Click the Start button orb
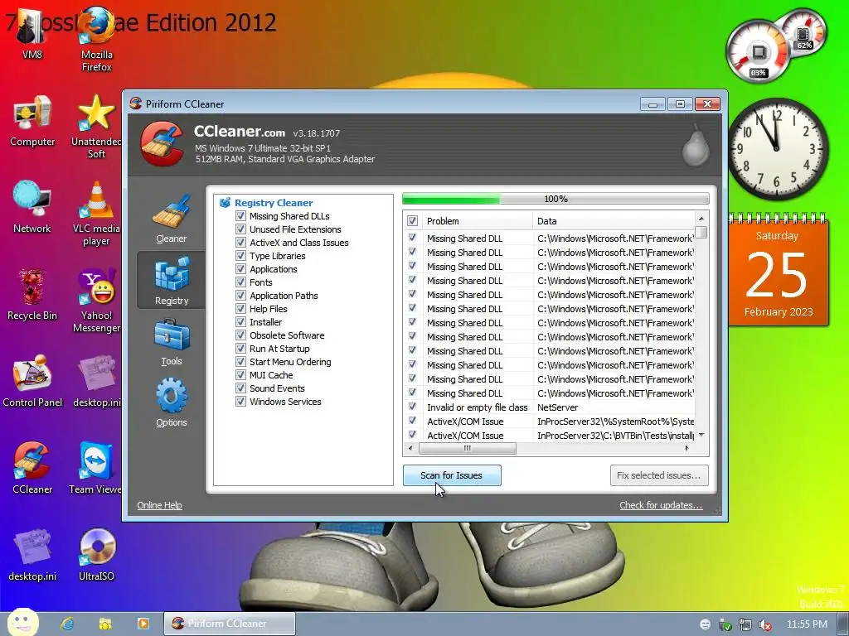The width and height of the screenshot is (849, 636). (x=22, y=623)
